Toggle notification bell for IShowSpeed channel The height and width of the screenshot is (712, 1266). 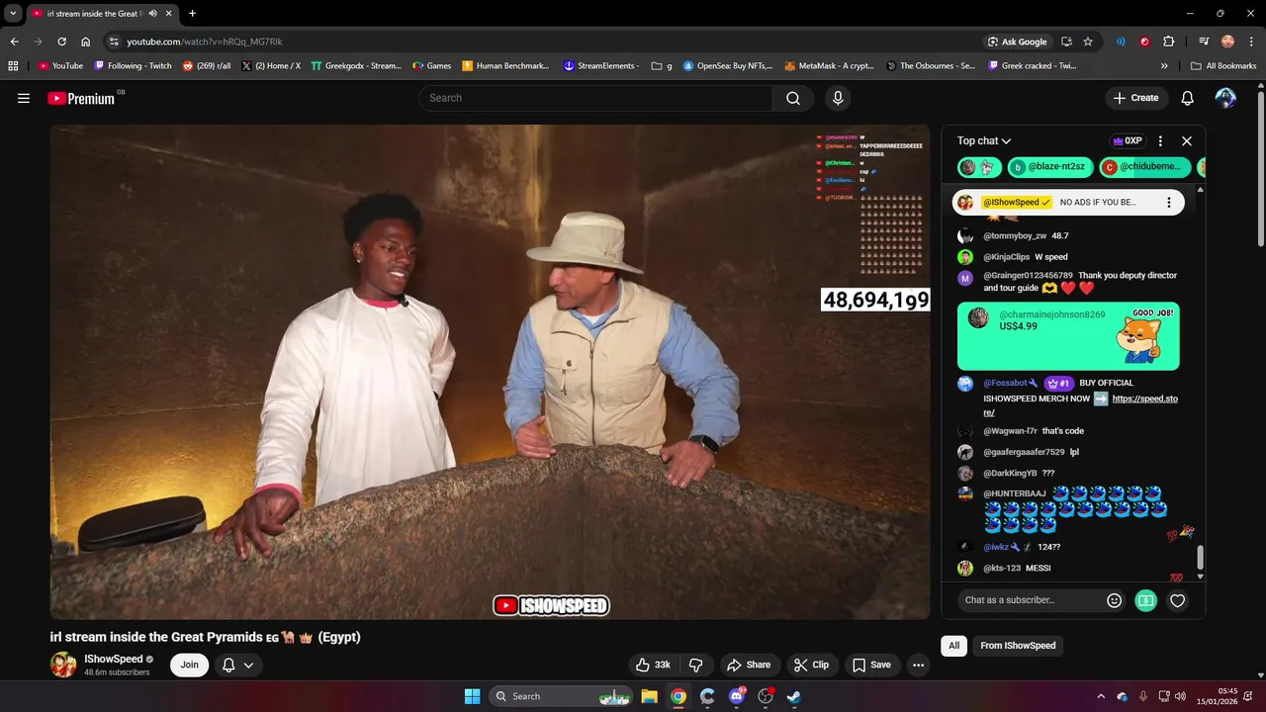(x=228, y=665)
